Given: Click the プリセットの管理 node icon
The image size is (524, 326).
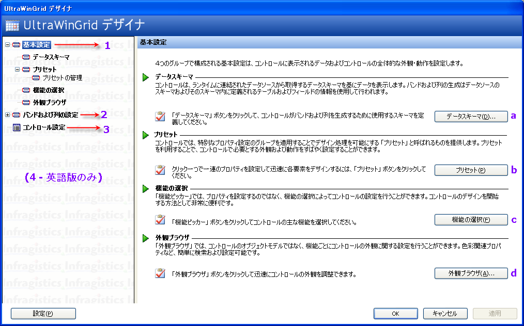Looking at the screenshot, I should tap(36, 78).
